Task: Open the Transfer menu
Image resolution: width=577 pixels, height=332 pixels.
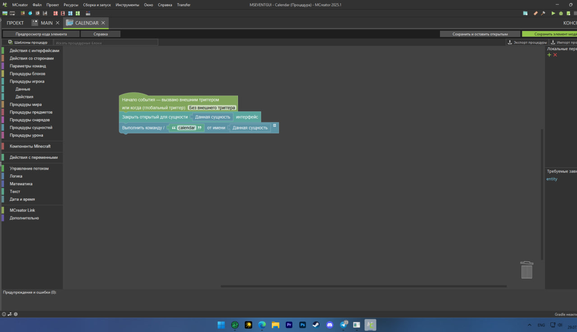Action: pos(183,5)
